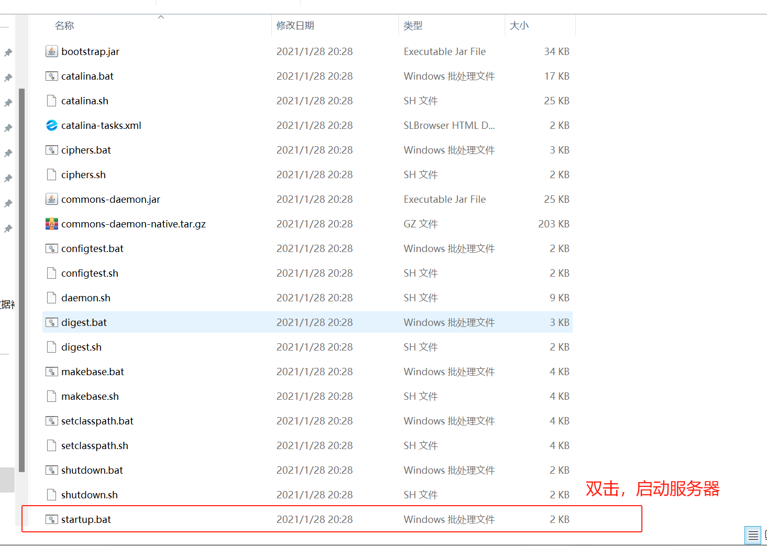Click the archive icon of commons-daemon-native.tar.gz
This screenshot has width=767, height=546.
51,224
